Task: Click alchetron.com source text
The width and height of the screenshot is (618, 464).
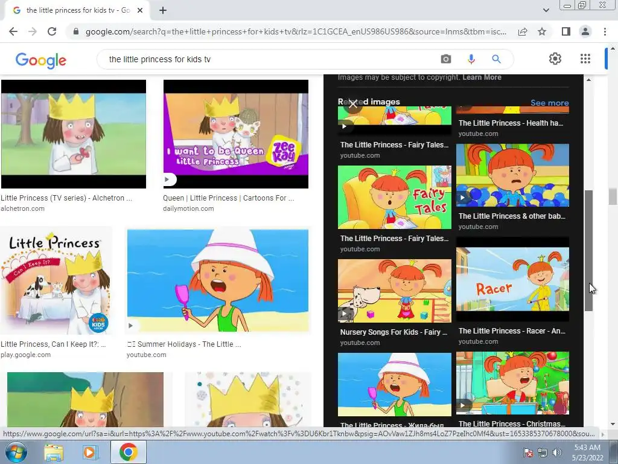Action: [x=22, y=208]
